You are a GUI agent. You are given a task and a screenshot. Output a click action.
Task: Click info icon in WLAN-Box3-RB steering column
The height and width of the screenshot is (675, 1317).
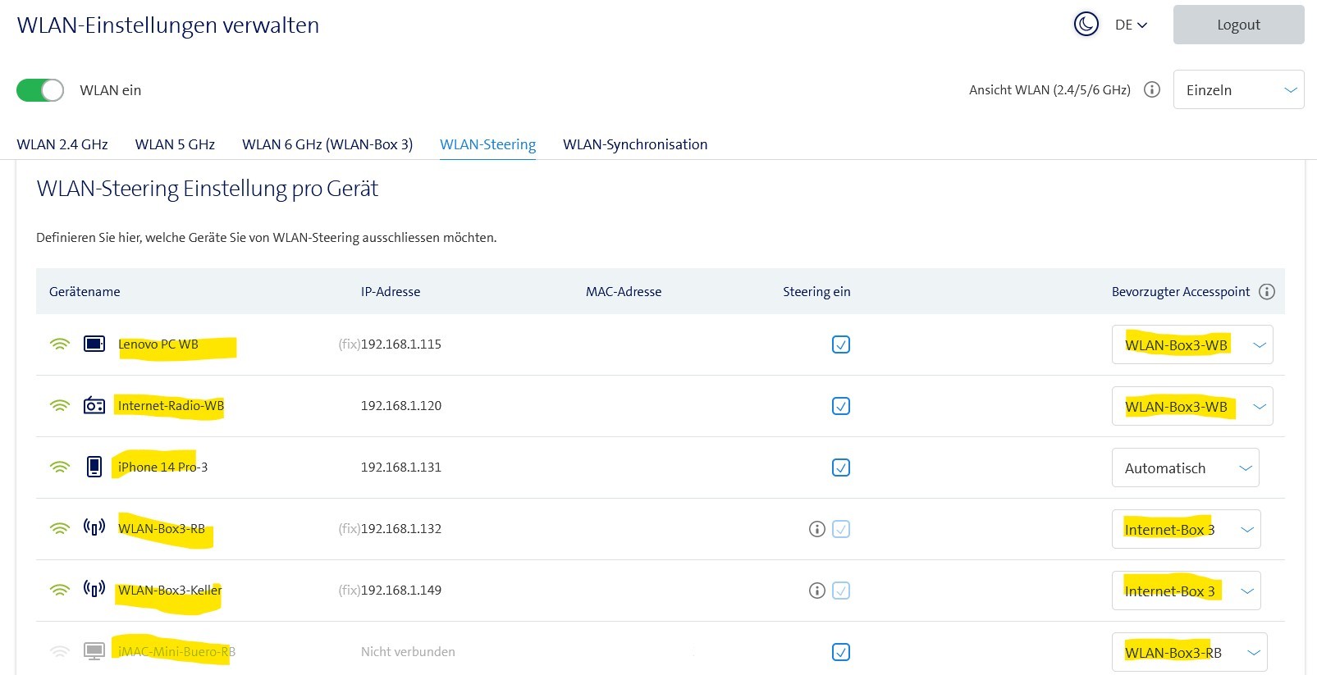(x=816, y=529)
